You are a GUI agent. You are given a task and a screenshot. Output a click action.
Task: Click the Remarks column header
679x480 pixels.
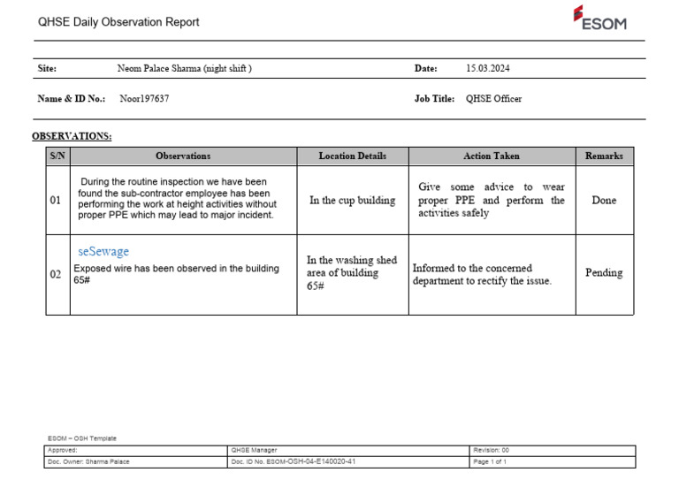[x=604, y=156]
